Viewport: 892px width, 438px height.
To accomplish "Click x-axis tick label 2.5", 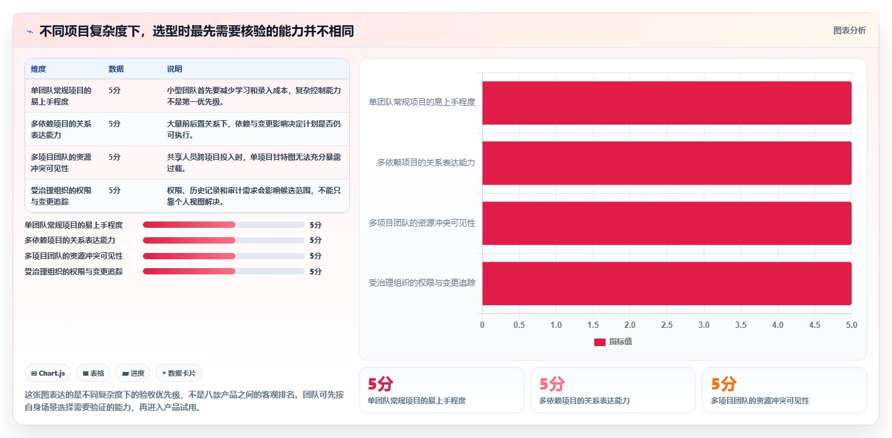I will point(667,325).
